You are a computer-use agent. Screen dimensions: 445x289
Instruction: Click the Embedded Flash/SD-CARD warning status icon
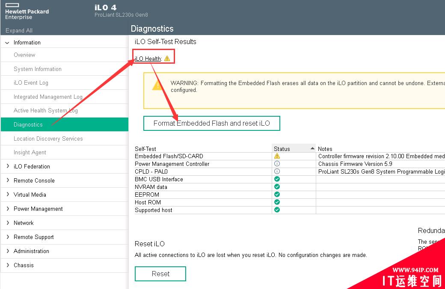[x=277, y=156]
